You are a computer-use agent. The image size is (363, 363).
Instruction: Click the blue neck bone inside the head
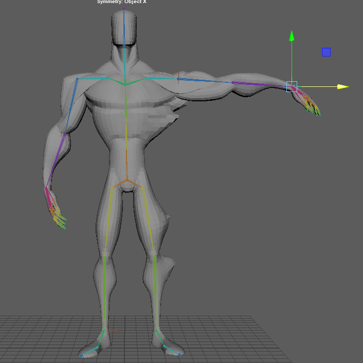(124, 31)
